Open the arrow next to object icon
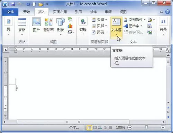Screen dimensions: 173x133 pos(154,32)
